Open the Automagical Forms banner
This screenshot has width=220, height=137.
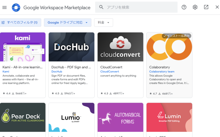click(120, 117)
